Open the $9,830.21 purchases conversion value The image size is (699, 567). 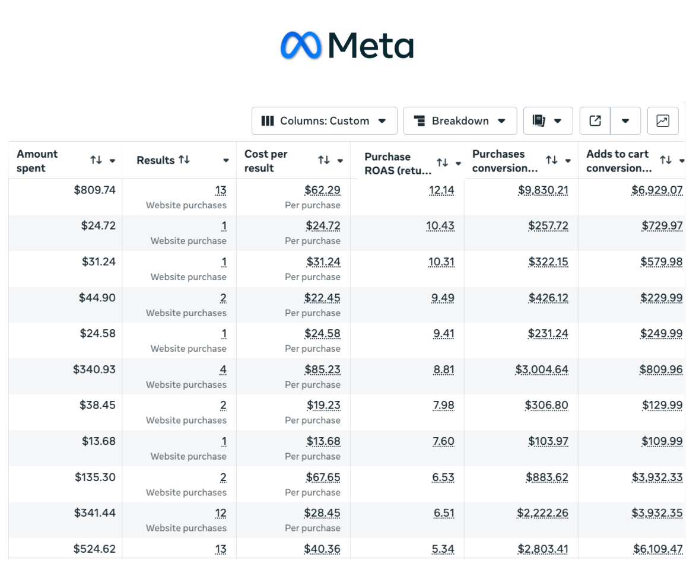coord(543,190)
